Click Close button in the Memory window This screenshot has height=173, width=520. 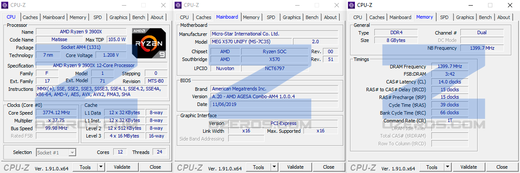pyautogui.click(x=502, y=167)
